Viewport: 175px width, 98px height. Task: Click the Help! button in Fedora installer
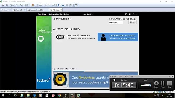pos(132,22)
